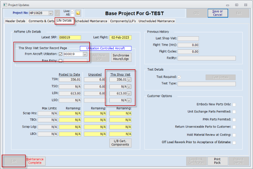Viewport: 253px width, 169px height.
Task: Check Unit Exchange Parts Permitted
Action: (x=234, y=112)
